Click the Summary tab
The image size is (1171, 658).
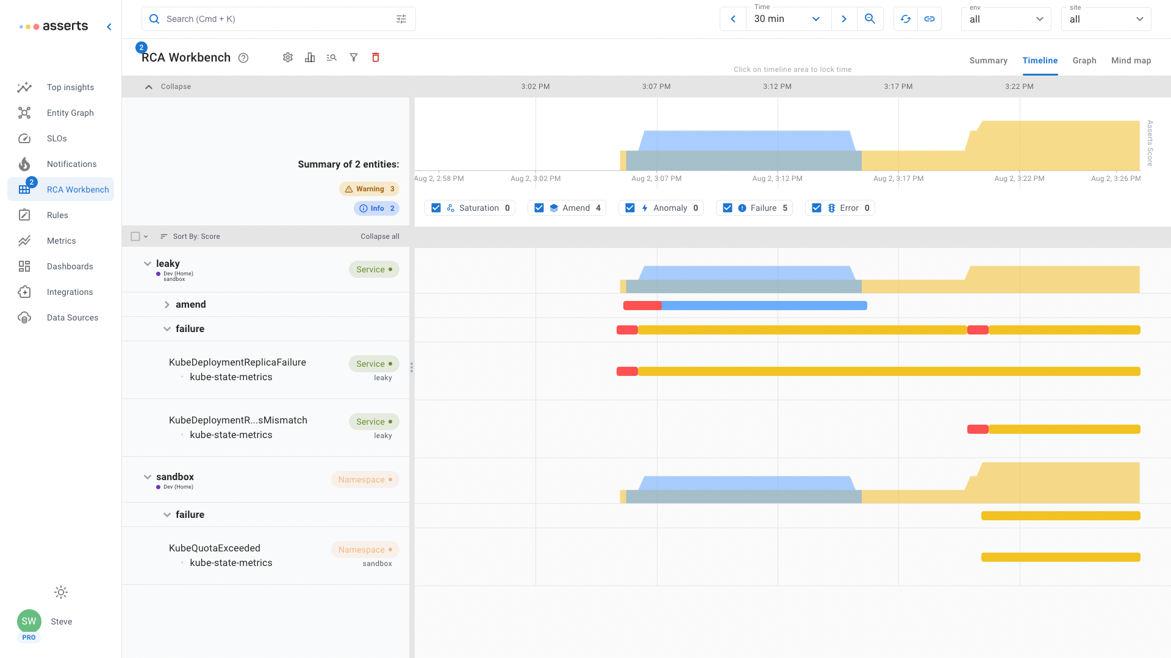point(989,61)
